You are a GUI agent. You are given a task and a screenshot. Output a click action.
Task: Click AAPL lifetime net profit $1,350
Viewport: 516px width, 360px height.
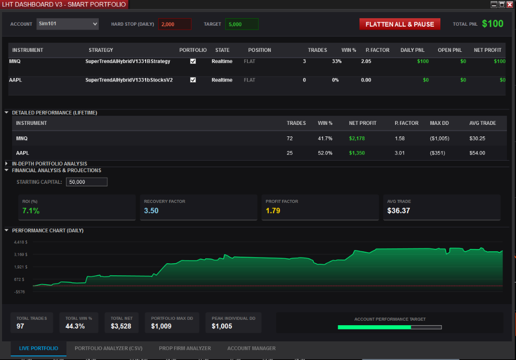(x=357, y=153)
